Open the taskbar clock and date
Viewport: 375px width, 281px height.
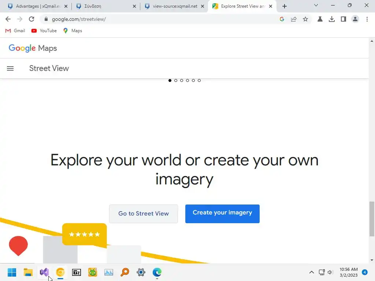(x=349, y=272)
